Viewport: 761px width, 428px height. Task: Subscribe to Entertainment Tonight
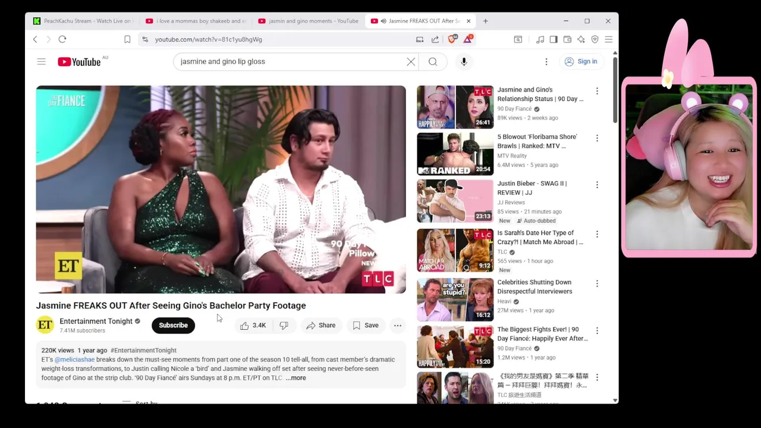click(x=173, y=325)
